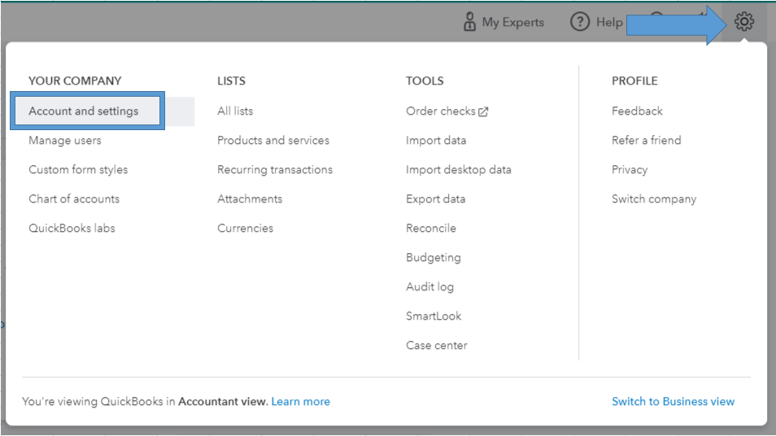Screen dimensions: 776x436
Task: Open Custom form styles
Action: (78, 170)
